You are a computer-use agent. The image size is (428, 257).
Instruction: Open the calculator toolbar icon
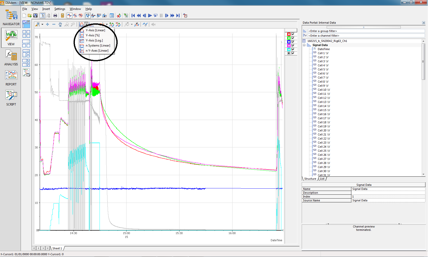point(62,16)
